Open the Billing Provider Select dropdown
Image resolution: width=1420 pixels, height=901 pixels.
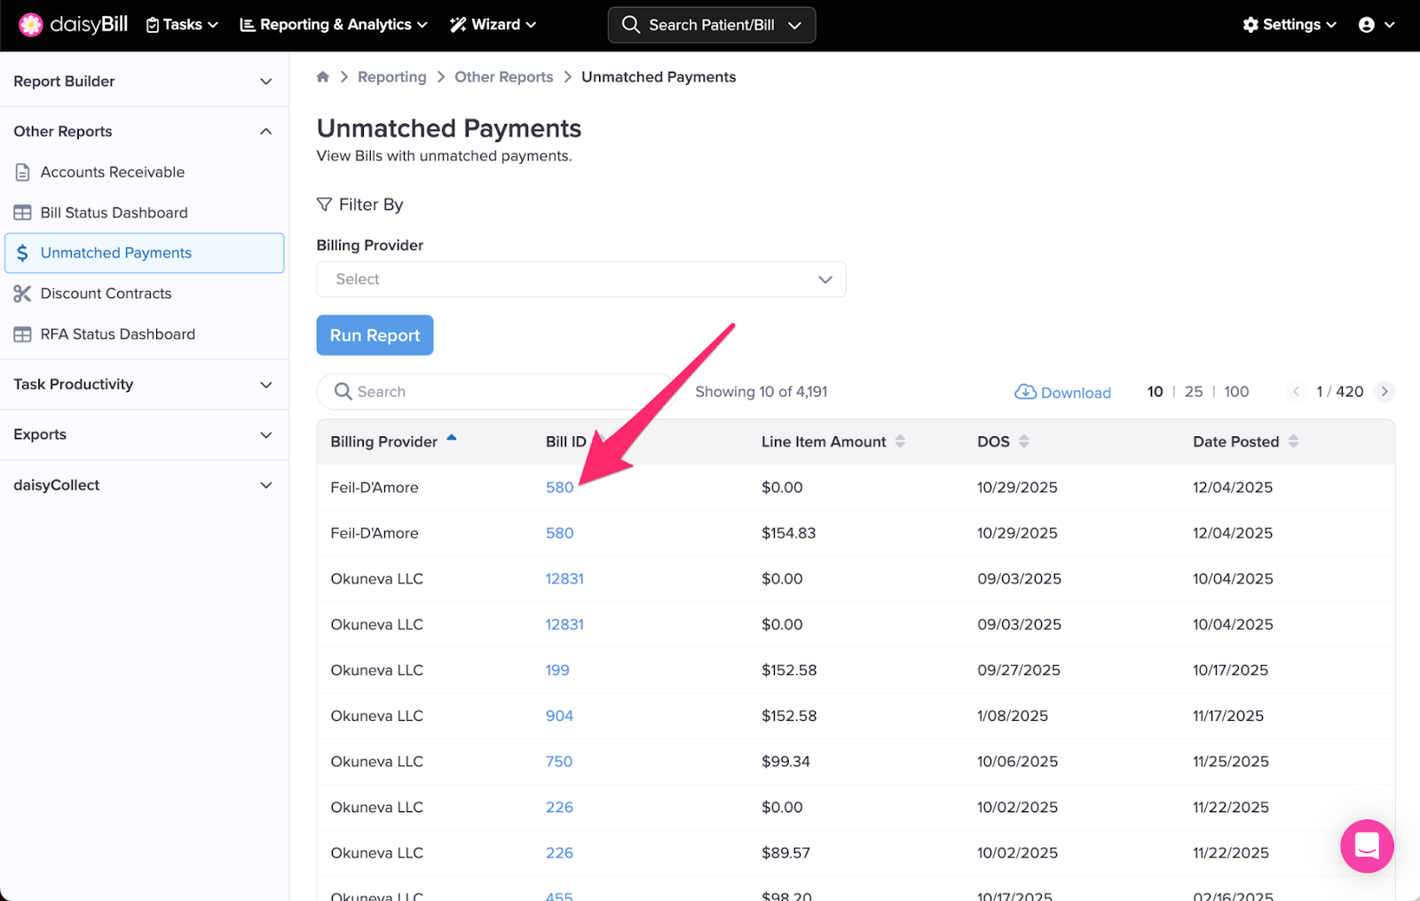580,279
